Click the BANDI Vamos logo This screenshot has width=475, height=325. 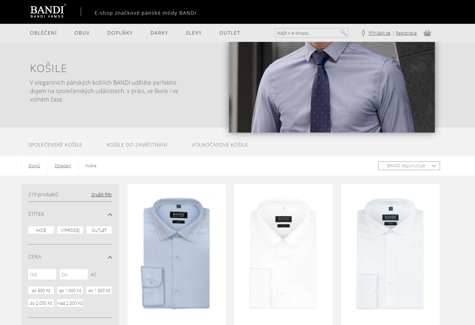[48, 11]
